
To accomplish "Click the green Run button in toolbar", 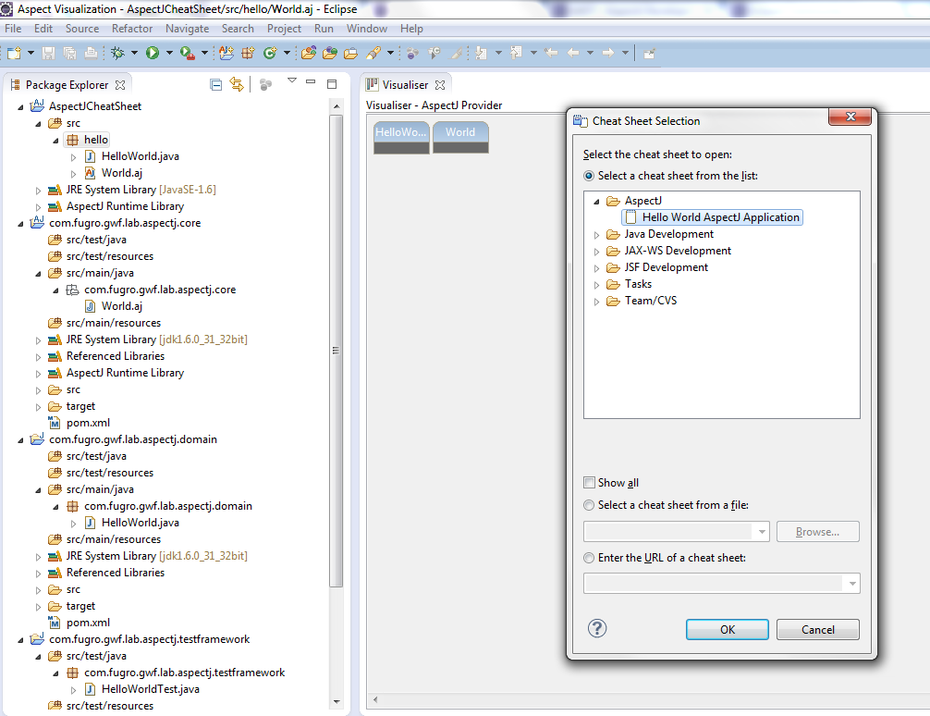I will click(x=153, y=54).
